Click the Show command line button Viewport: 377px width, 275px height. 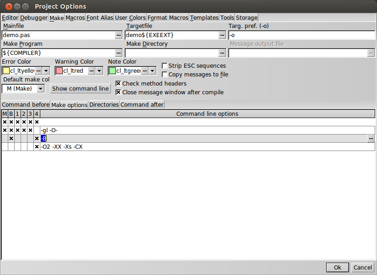point(81,88)
